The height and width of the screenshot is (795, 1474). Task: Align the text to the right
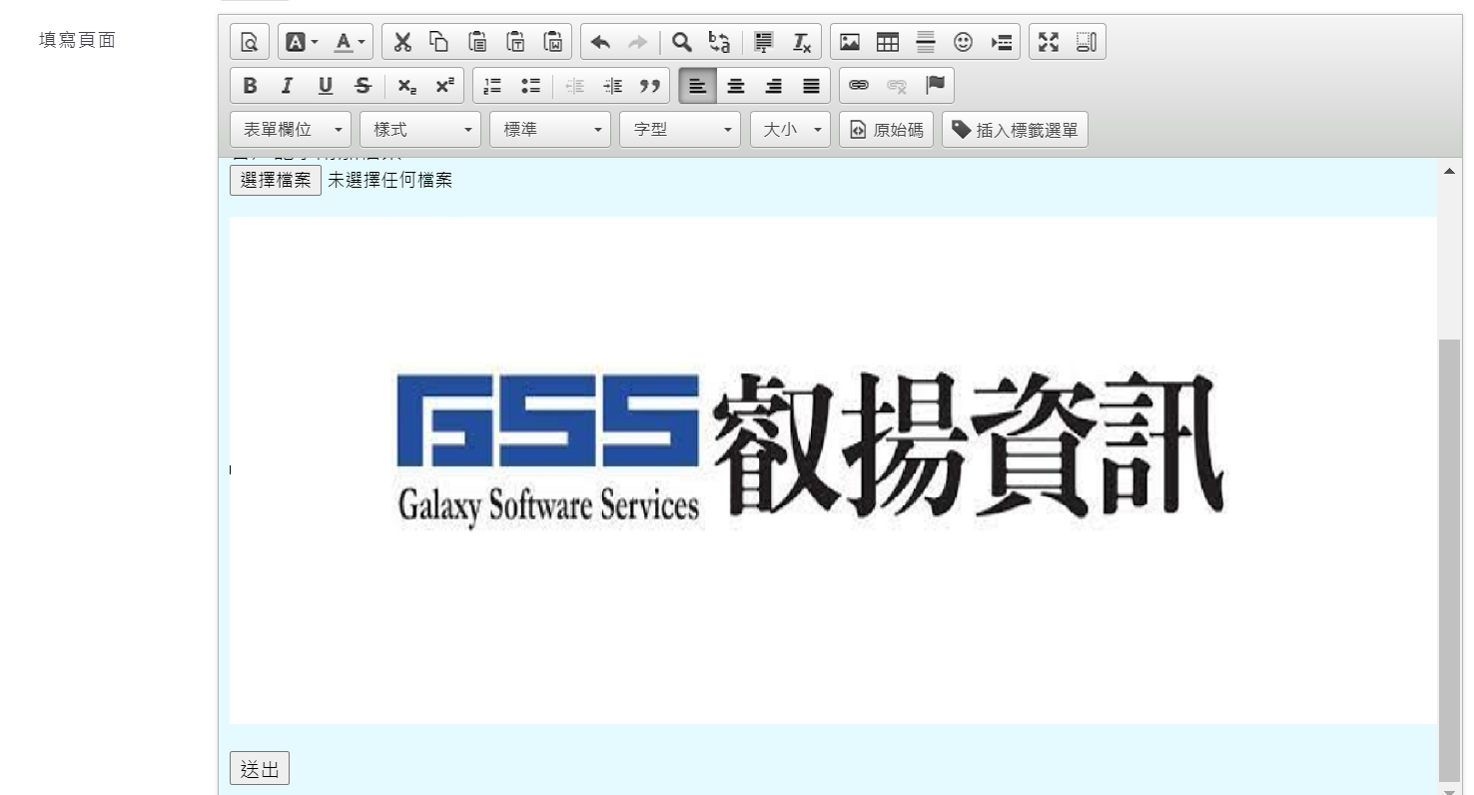[x=774, y=86]
